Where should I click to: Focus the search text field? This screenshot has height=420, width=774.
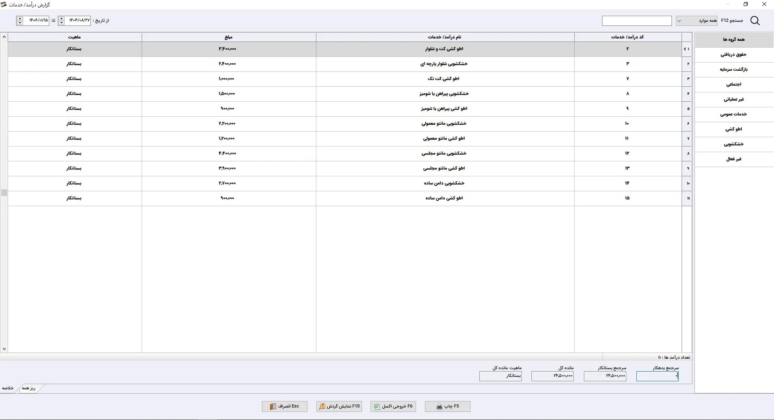pyautogui.click(x=637, y=21)
